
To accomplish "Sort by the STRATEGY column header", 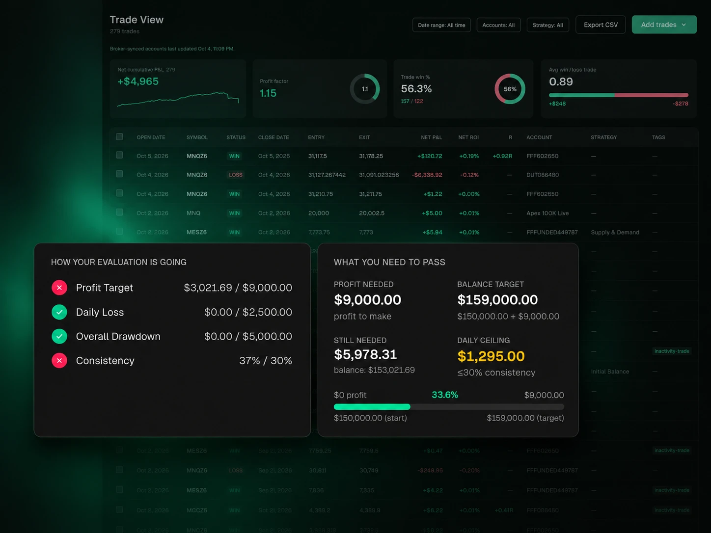I will [x=603, y=137].
